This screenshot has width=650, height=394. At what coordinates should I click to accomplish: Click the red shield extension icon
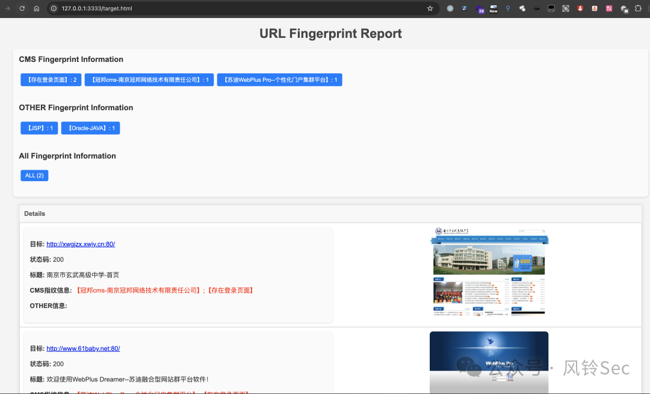pos(580,8)
